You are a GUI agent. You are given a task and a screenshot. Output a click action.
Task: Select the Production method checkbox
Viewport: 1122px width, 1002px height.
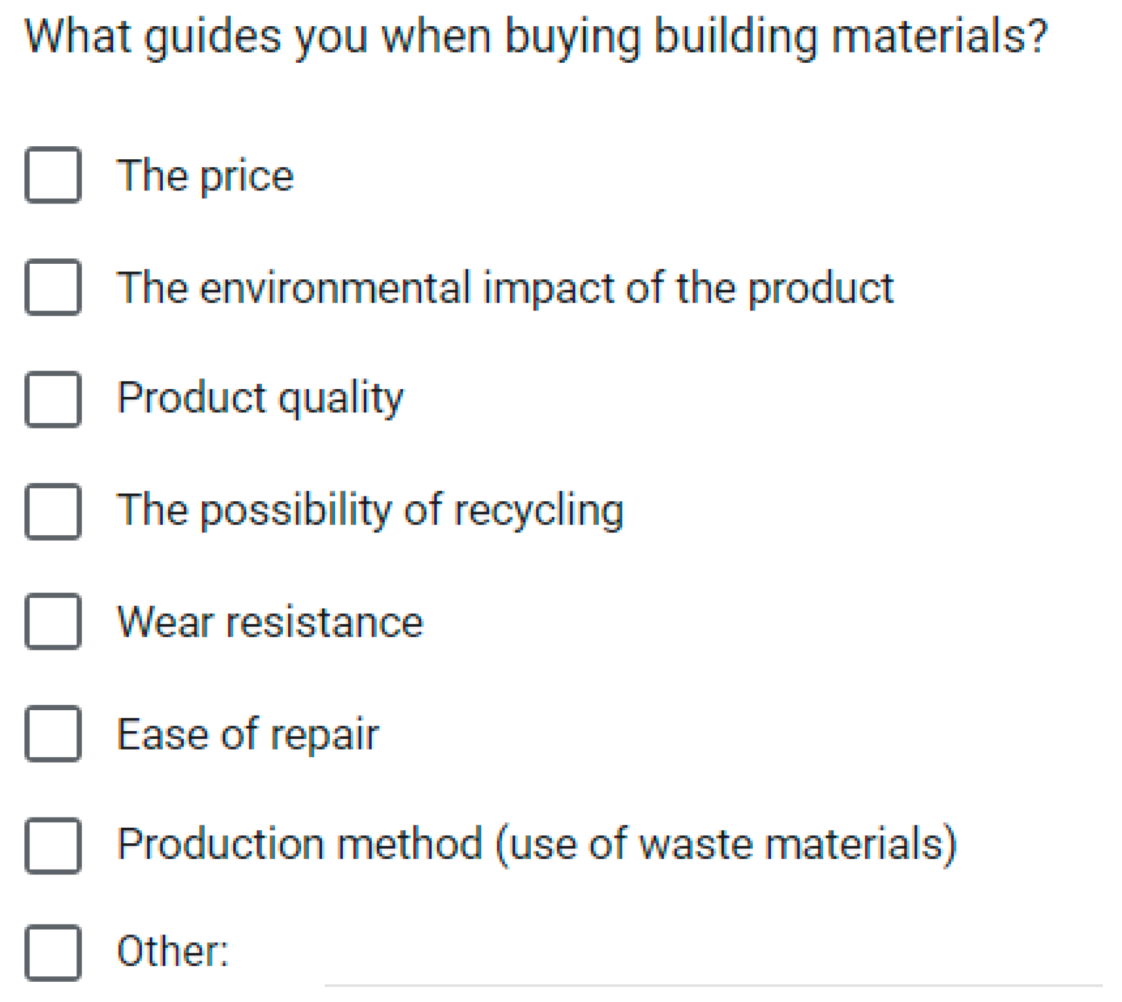coord(53,846)
